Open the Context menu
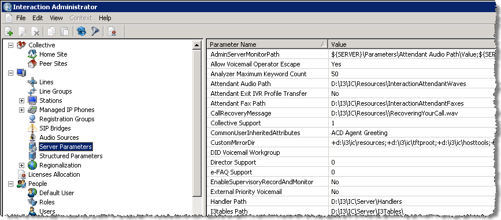 click(x=81, y=18)
